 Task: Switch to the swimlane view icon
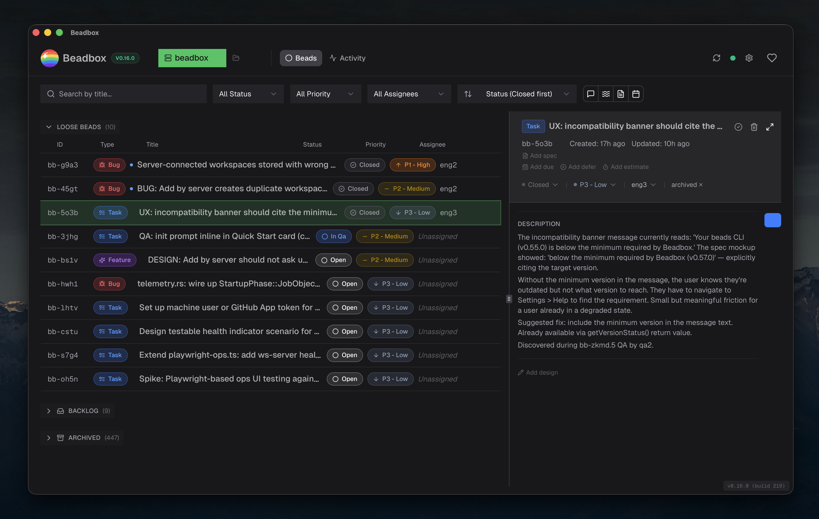(606, 94)
